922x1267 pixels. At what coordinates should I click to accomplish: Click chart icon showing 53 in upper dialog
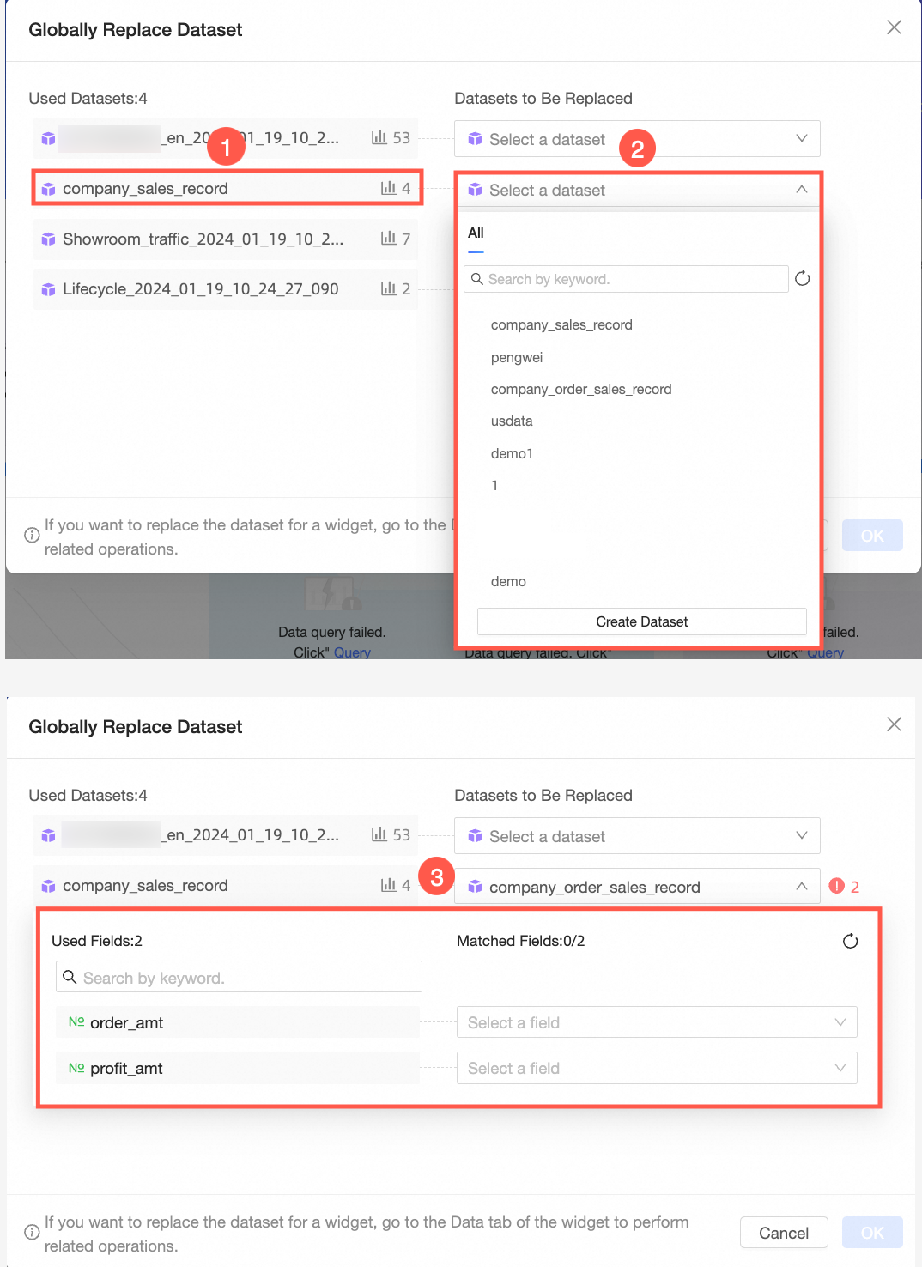coord(379,138)
